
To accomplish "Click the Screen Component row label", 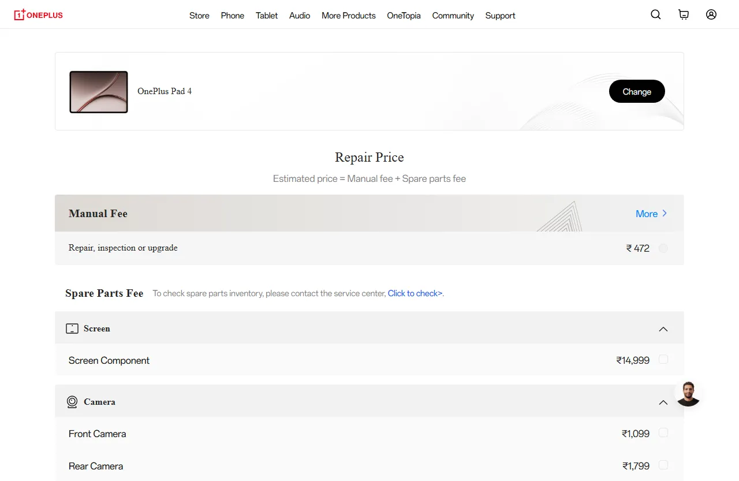I will coord(109,360).
